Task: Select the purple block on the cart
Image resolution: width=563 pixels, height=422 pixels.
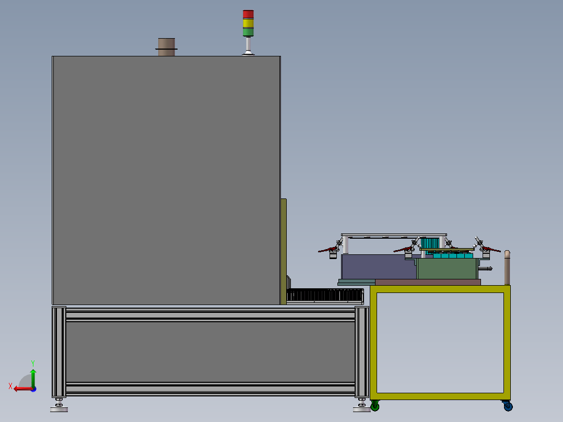Action: 379,267
